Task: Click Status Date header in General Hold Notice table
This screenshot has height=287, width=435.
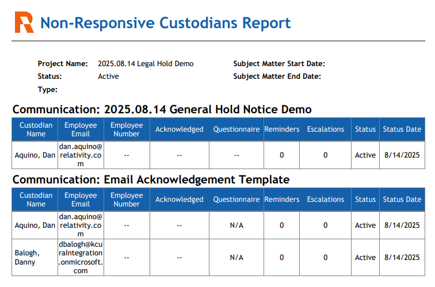Action: click(402, 129)
